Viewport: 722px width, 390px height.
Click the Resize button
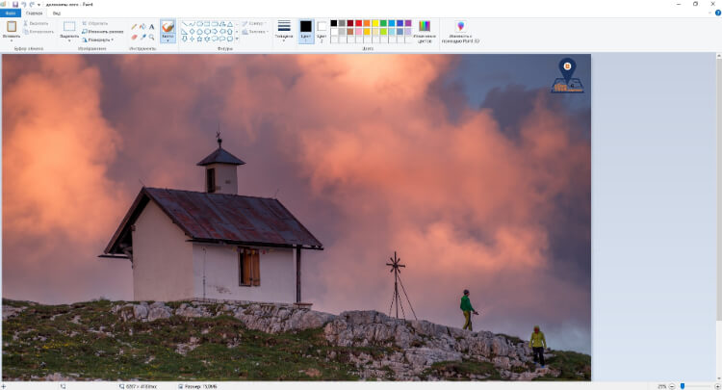point(96,39)
